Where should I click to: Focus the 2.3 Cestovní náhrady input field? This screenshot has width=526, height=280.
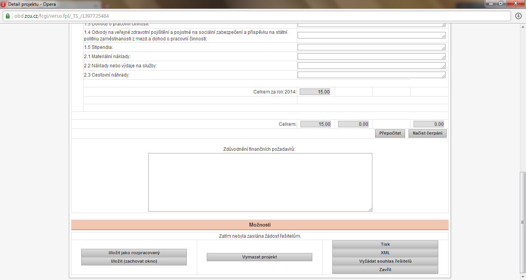[x=372, y=75]
